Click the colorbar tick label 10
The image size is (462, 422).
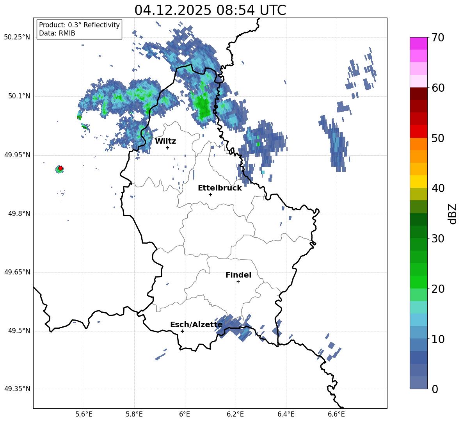pos(438,339)
